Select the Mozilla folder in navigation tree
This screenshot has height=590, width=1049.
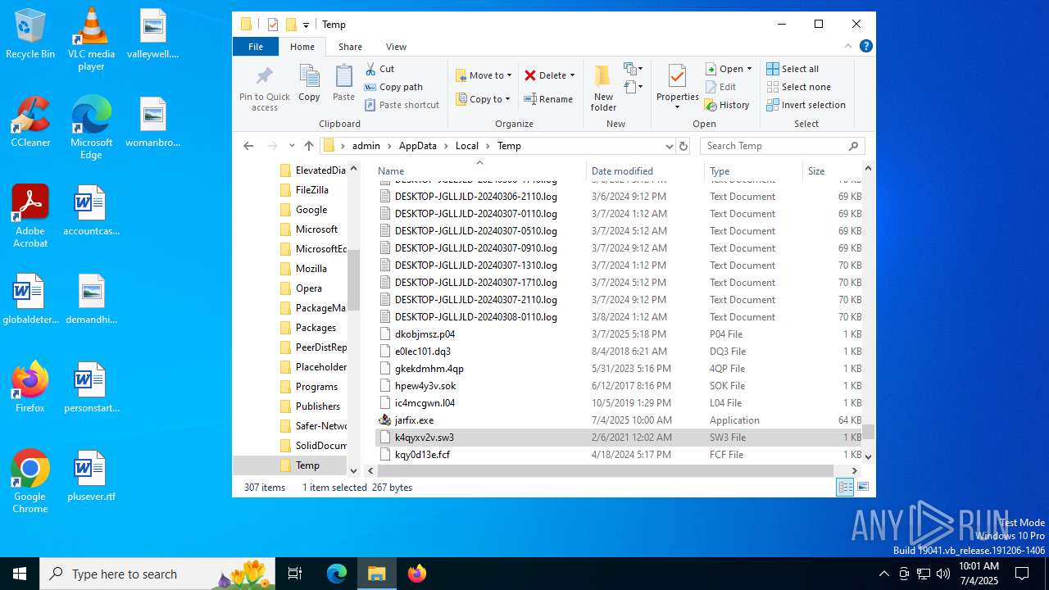311,269
